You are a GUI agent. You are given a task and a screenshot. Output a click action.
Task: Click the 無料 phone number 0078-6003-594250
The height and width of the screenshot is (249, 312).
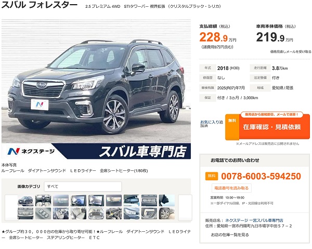[x=261, y=176]
